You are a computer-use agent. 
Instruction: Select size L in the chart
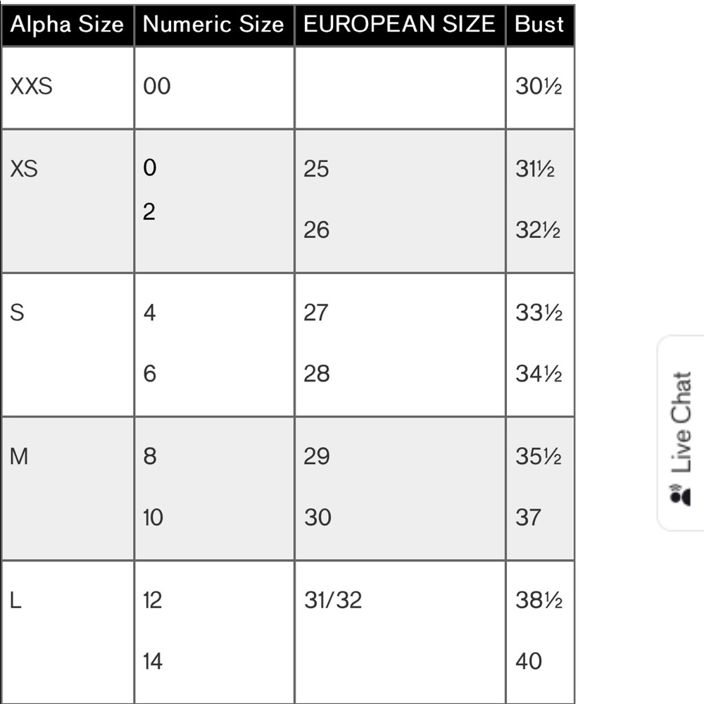pos(15,600)
